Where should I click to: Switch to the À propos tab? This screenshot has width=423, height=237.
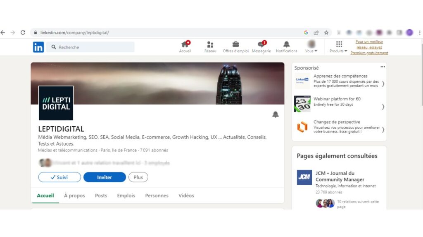[74, 195]
